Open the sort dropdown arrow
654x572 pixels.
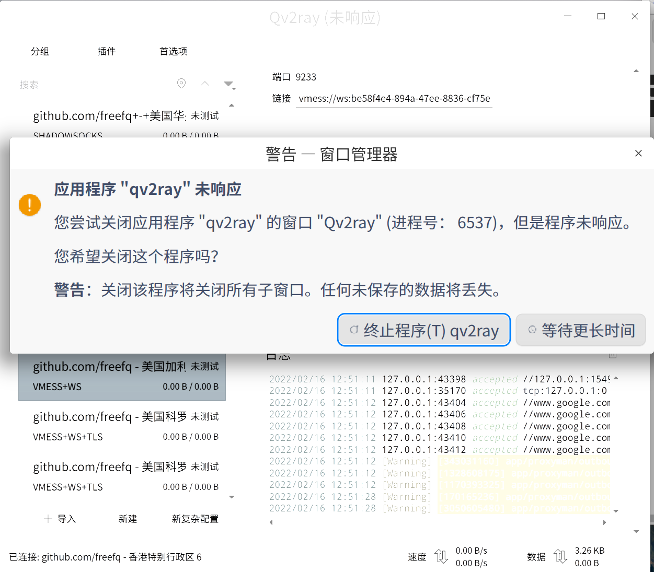click(229, 84)
